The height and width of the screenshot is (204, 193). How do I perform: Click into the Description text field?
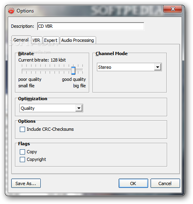[x=90, y=26]
